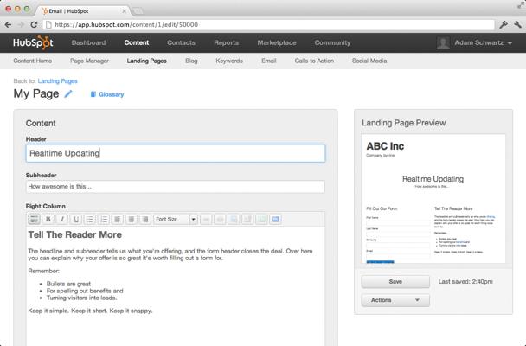Click the pencil icon beside My Page
This screenshot has width=526, height=346.
(69, 94)
